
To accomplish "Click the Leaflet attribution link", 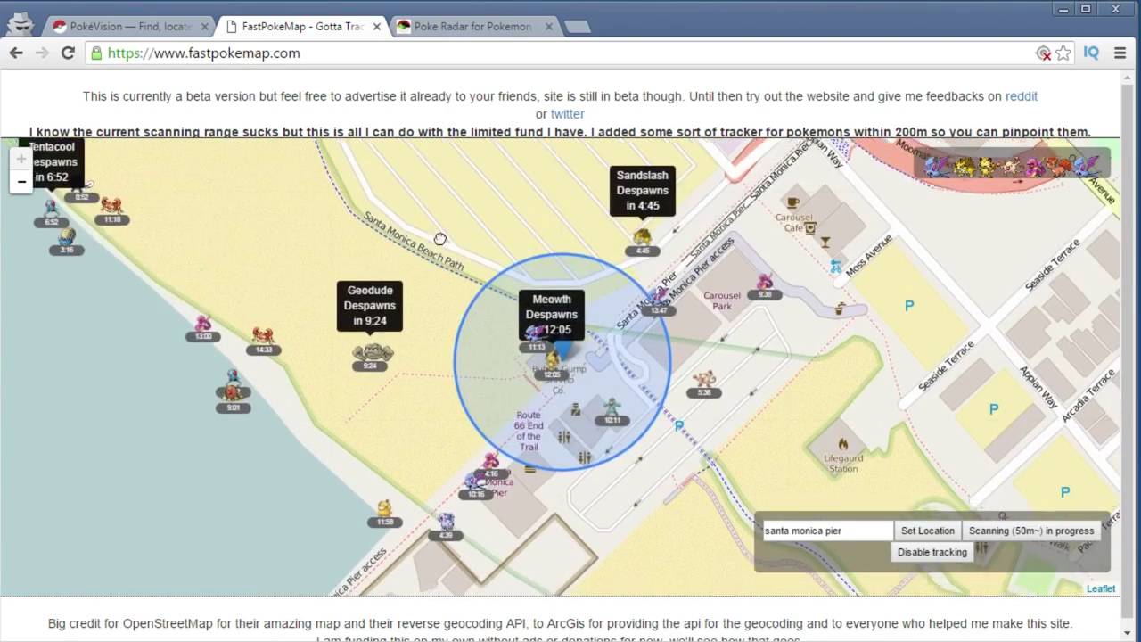I will click(x=1101, y=588).
